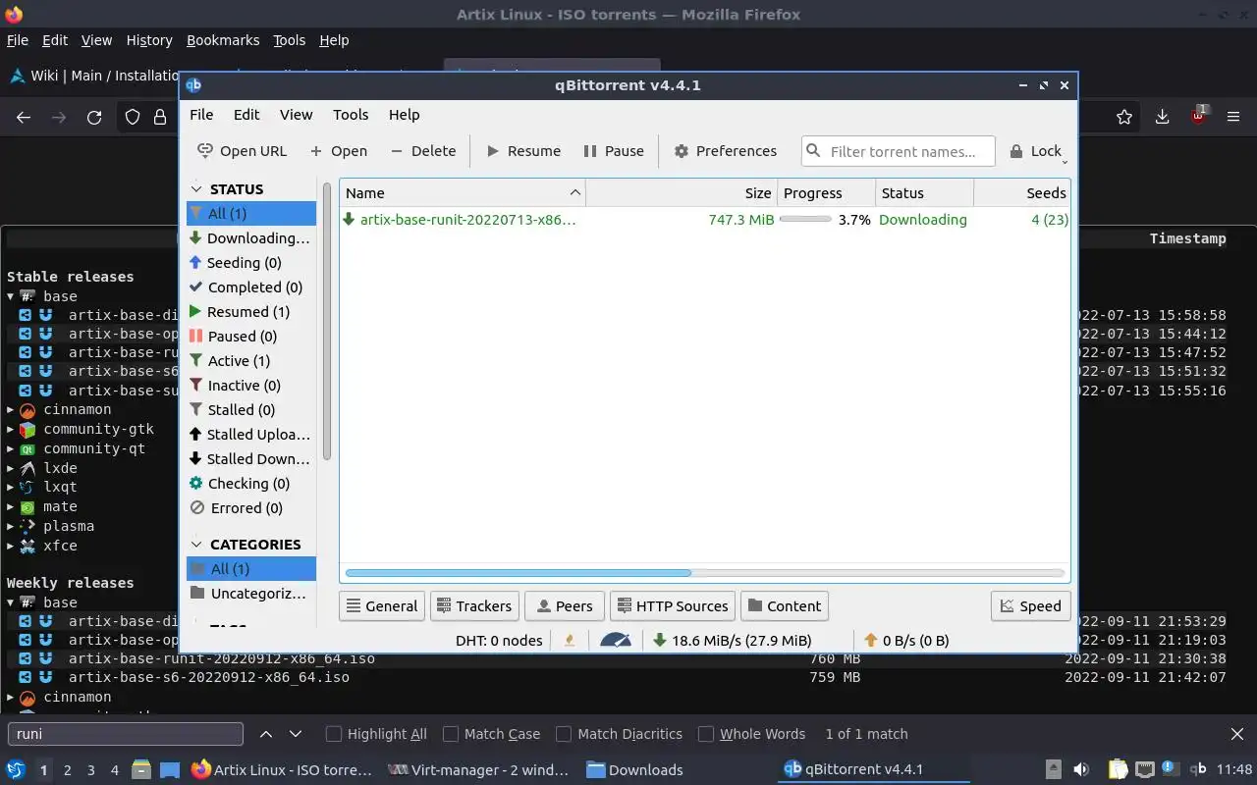This screenshot has height=785, width=1257.
Task: Lock the qBittorrent UI
Action: [x=1036, y=151]
